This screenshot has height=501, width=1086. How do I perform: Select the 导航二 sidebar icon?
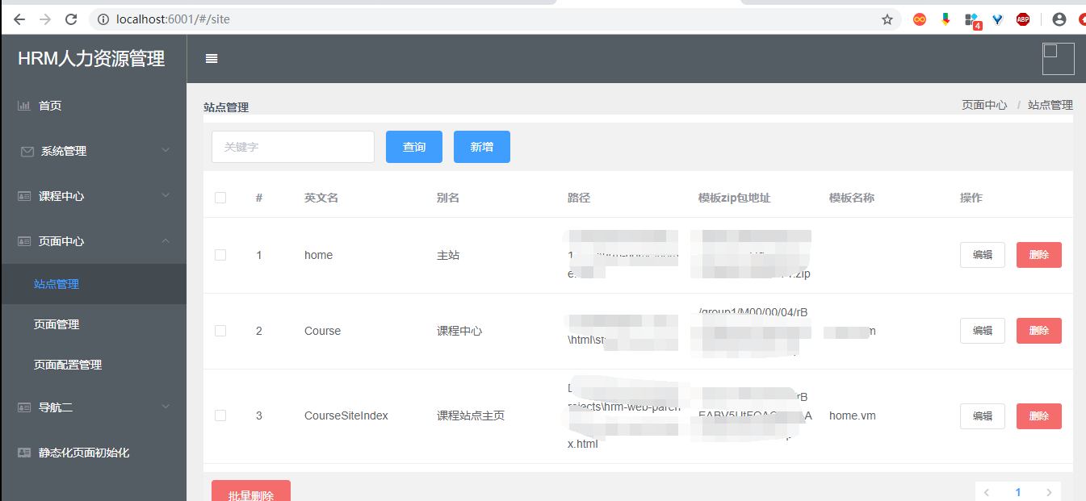(23, 407)
